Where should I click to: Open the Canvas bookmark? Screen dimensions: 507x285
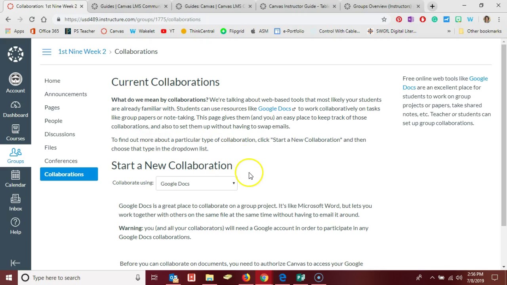pyautogui.click(x=112, y=31)
